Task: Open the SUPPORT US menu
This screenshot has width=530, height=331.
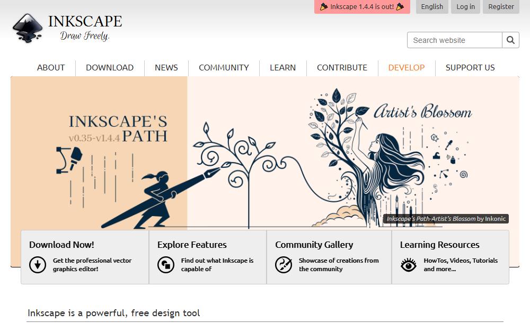Action: [470, 68]
